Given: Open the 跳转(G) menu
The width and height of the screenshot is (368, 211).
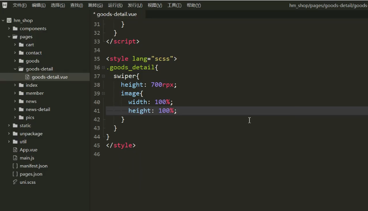Looking at the screenshot, I should [x=96, y=5].
